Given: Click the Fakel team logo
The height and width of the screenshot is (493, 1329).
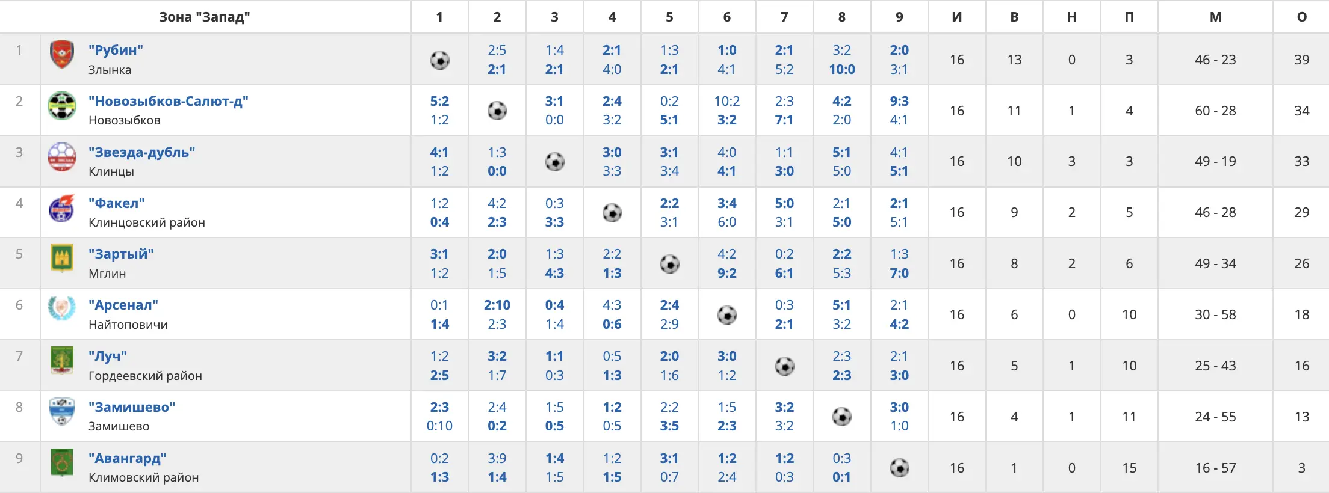Looking at the screenshot, I should pyautogui.click(x=61, y=209).
